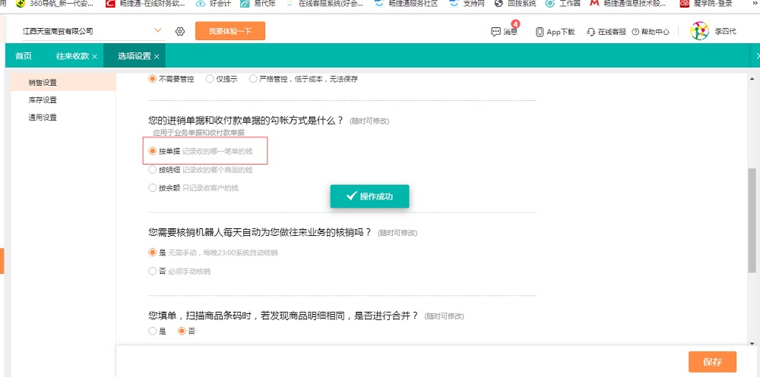Select 严格管控 radio option
Image resolution: width=760 pixels, height=377 pixels.
pyautogui.click(x=253, y=79)
